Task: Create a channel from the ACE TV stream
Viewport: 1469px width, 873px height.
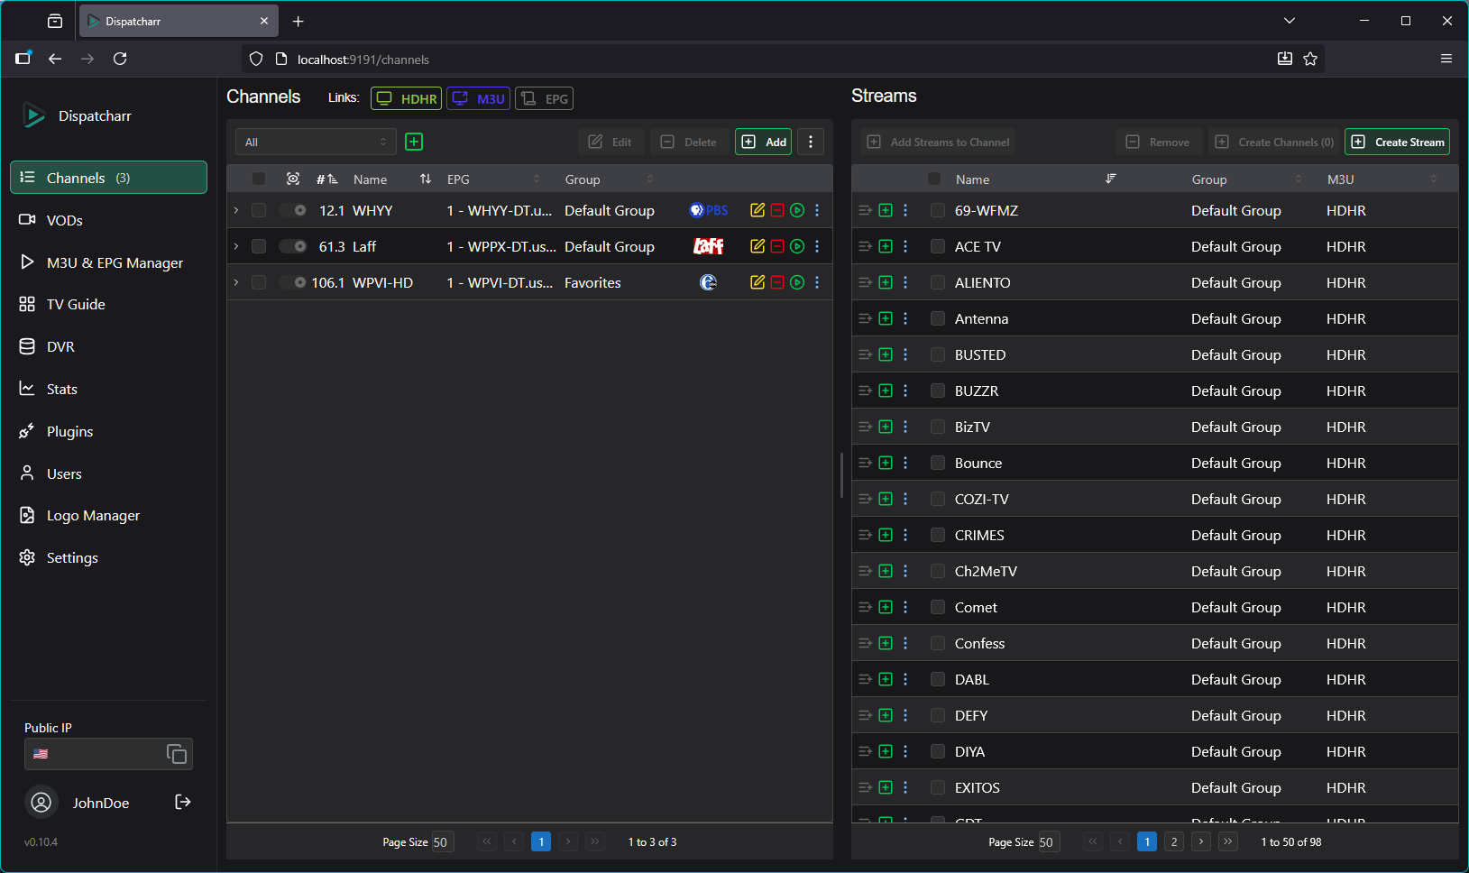Action: tap(886, 245)
